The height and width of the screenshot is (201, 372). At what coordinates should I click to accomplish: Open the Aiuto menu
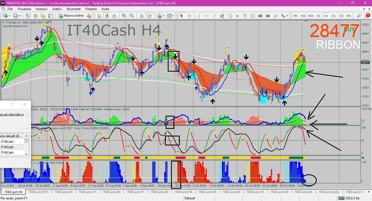[105, 9]
